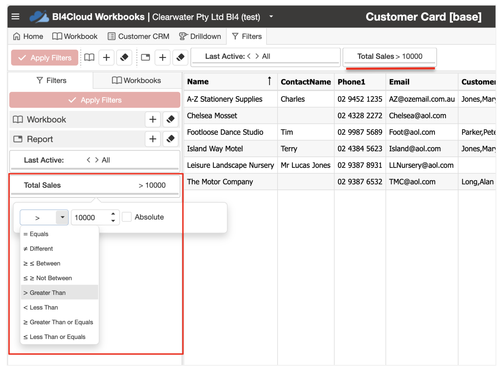Image resolution: width=504 pixels, height=371 pixels.
Task: Click side panel Last Active next chevron
Action: (97, 160)
